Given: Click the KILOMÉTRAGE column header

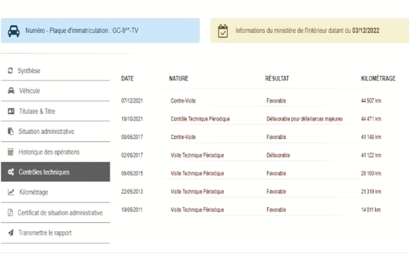Looking at the screenshot, I should (x=378, y=79).
